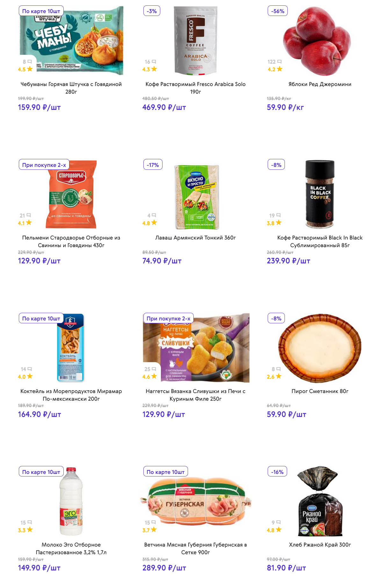This screenshot has width=376, height=580.
Task: Click the 74.90 ₽ price of Лаваш
Action: [x=162, y=261]
